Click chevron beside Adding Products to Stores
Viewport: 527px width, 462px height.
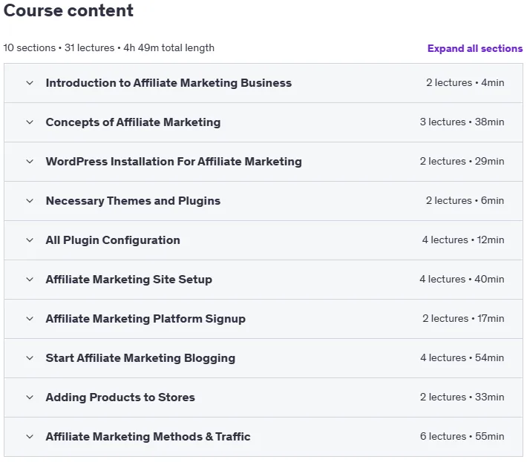point(30,397)
